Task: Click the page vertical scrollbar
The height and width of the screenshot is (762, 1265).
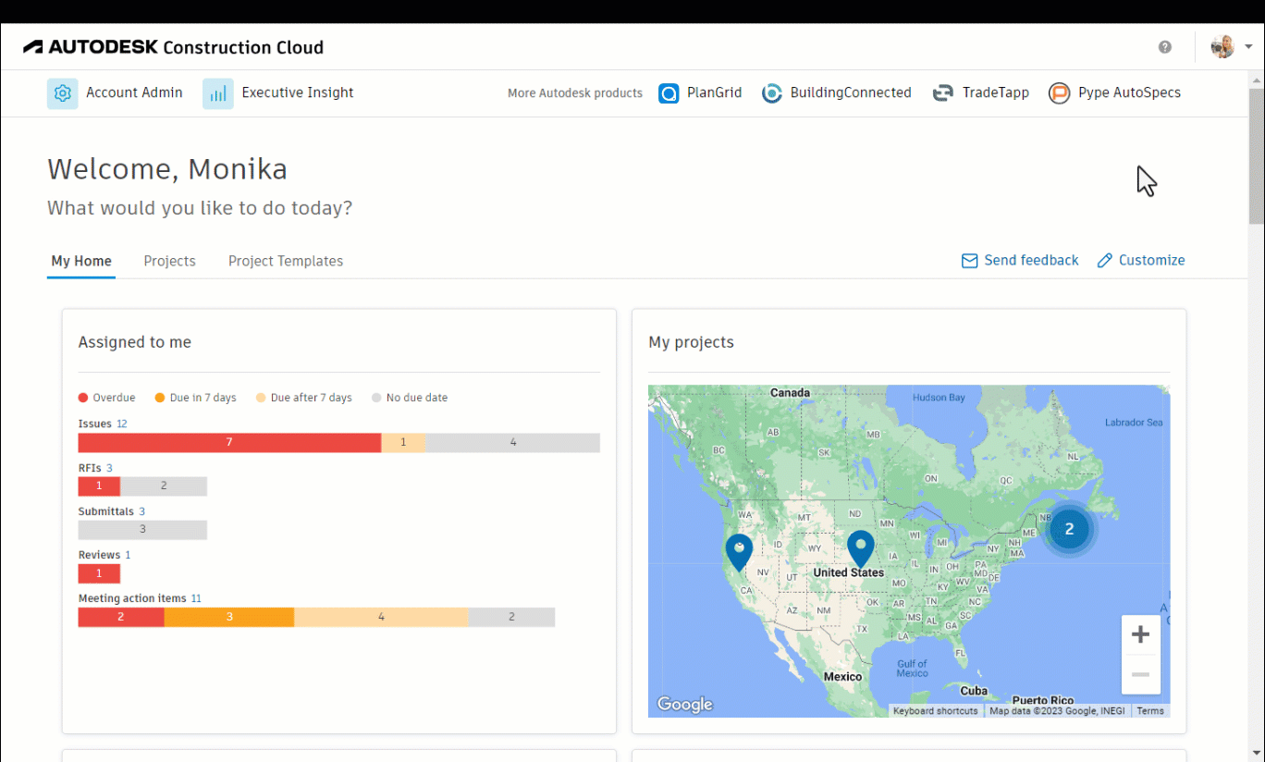Action: [1256, 157]
